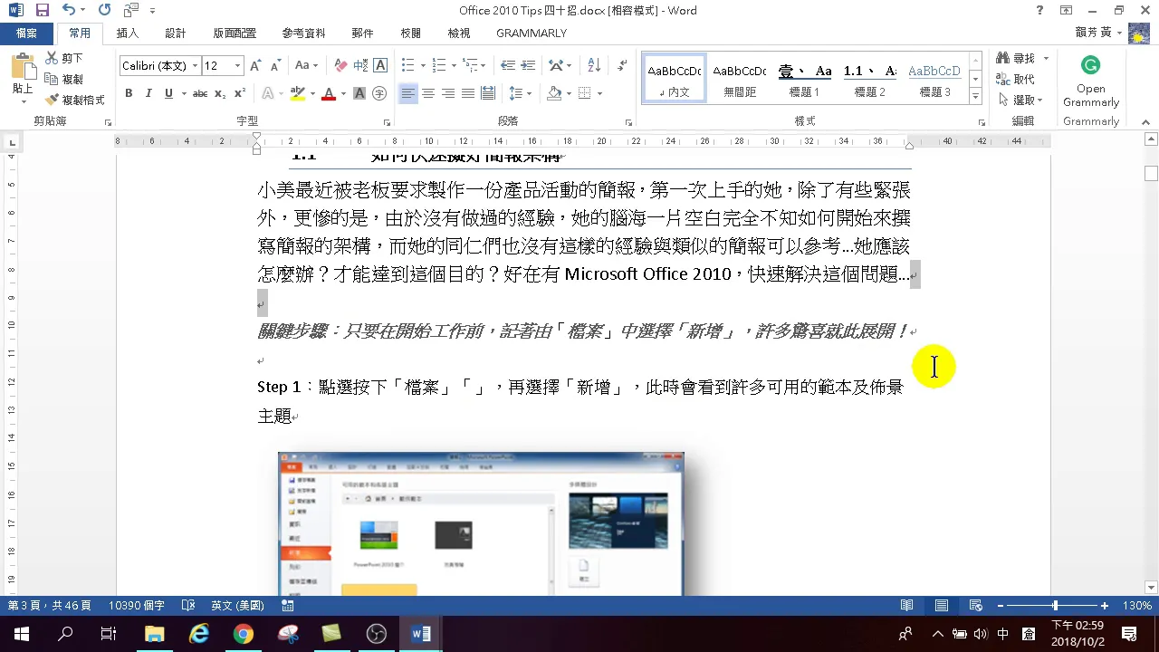Open 取代 replace dialog
The width and height of the screenshot is (1159, 652).
click(x=1016, y=79)
